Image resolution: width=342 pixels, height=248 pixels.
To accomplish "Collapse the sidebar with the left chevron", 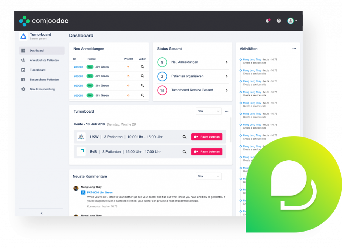I will tap(41, 213).
